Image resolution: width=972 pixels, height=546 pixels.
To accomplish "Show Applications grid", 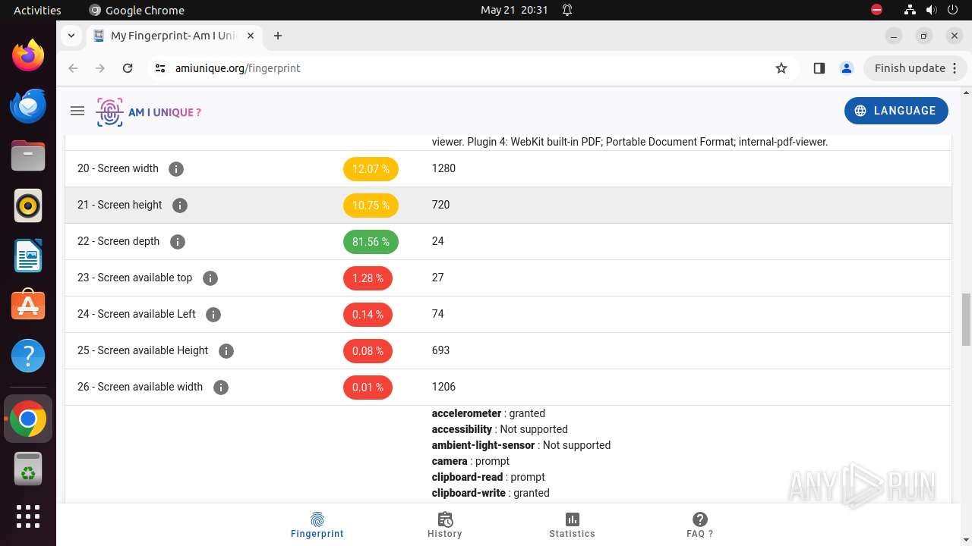I will 28,516.
